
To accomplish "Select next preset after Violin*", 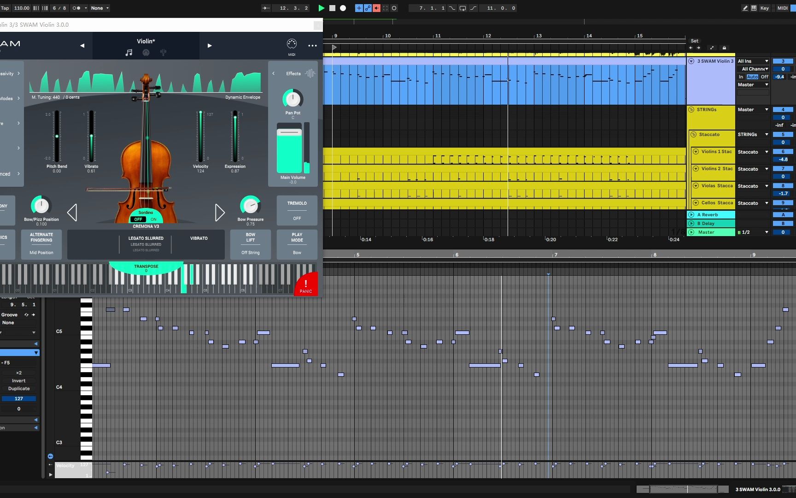I will click(210, 46).
